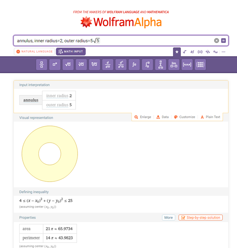Click the WolframAlpha logo

[x=121, y=22]
